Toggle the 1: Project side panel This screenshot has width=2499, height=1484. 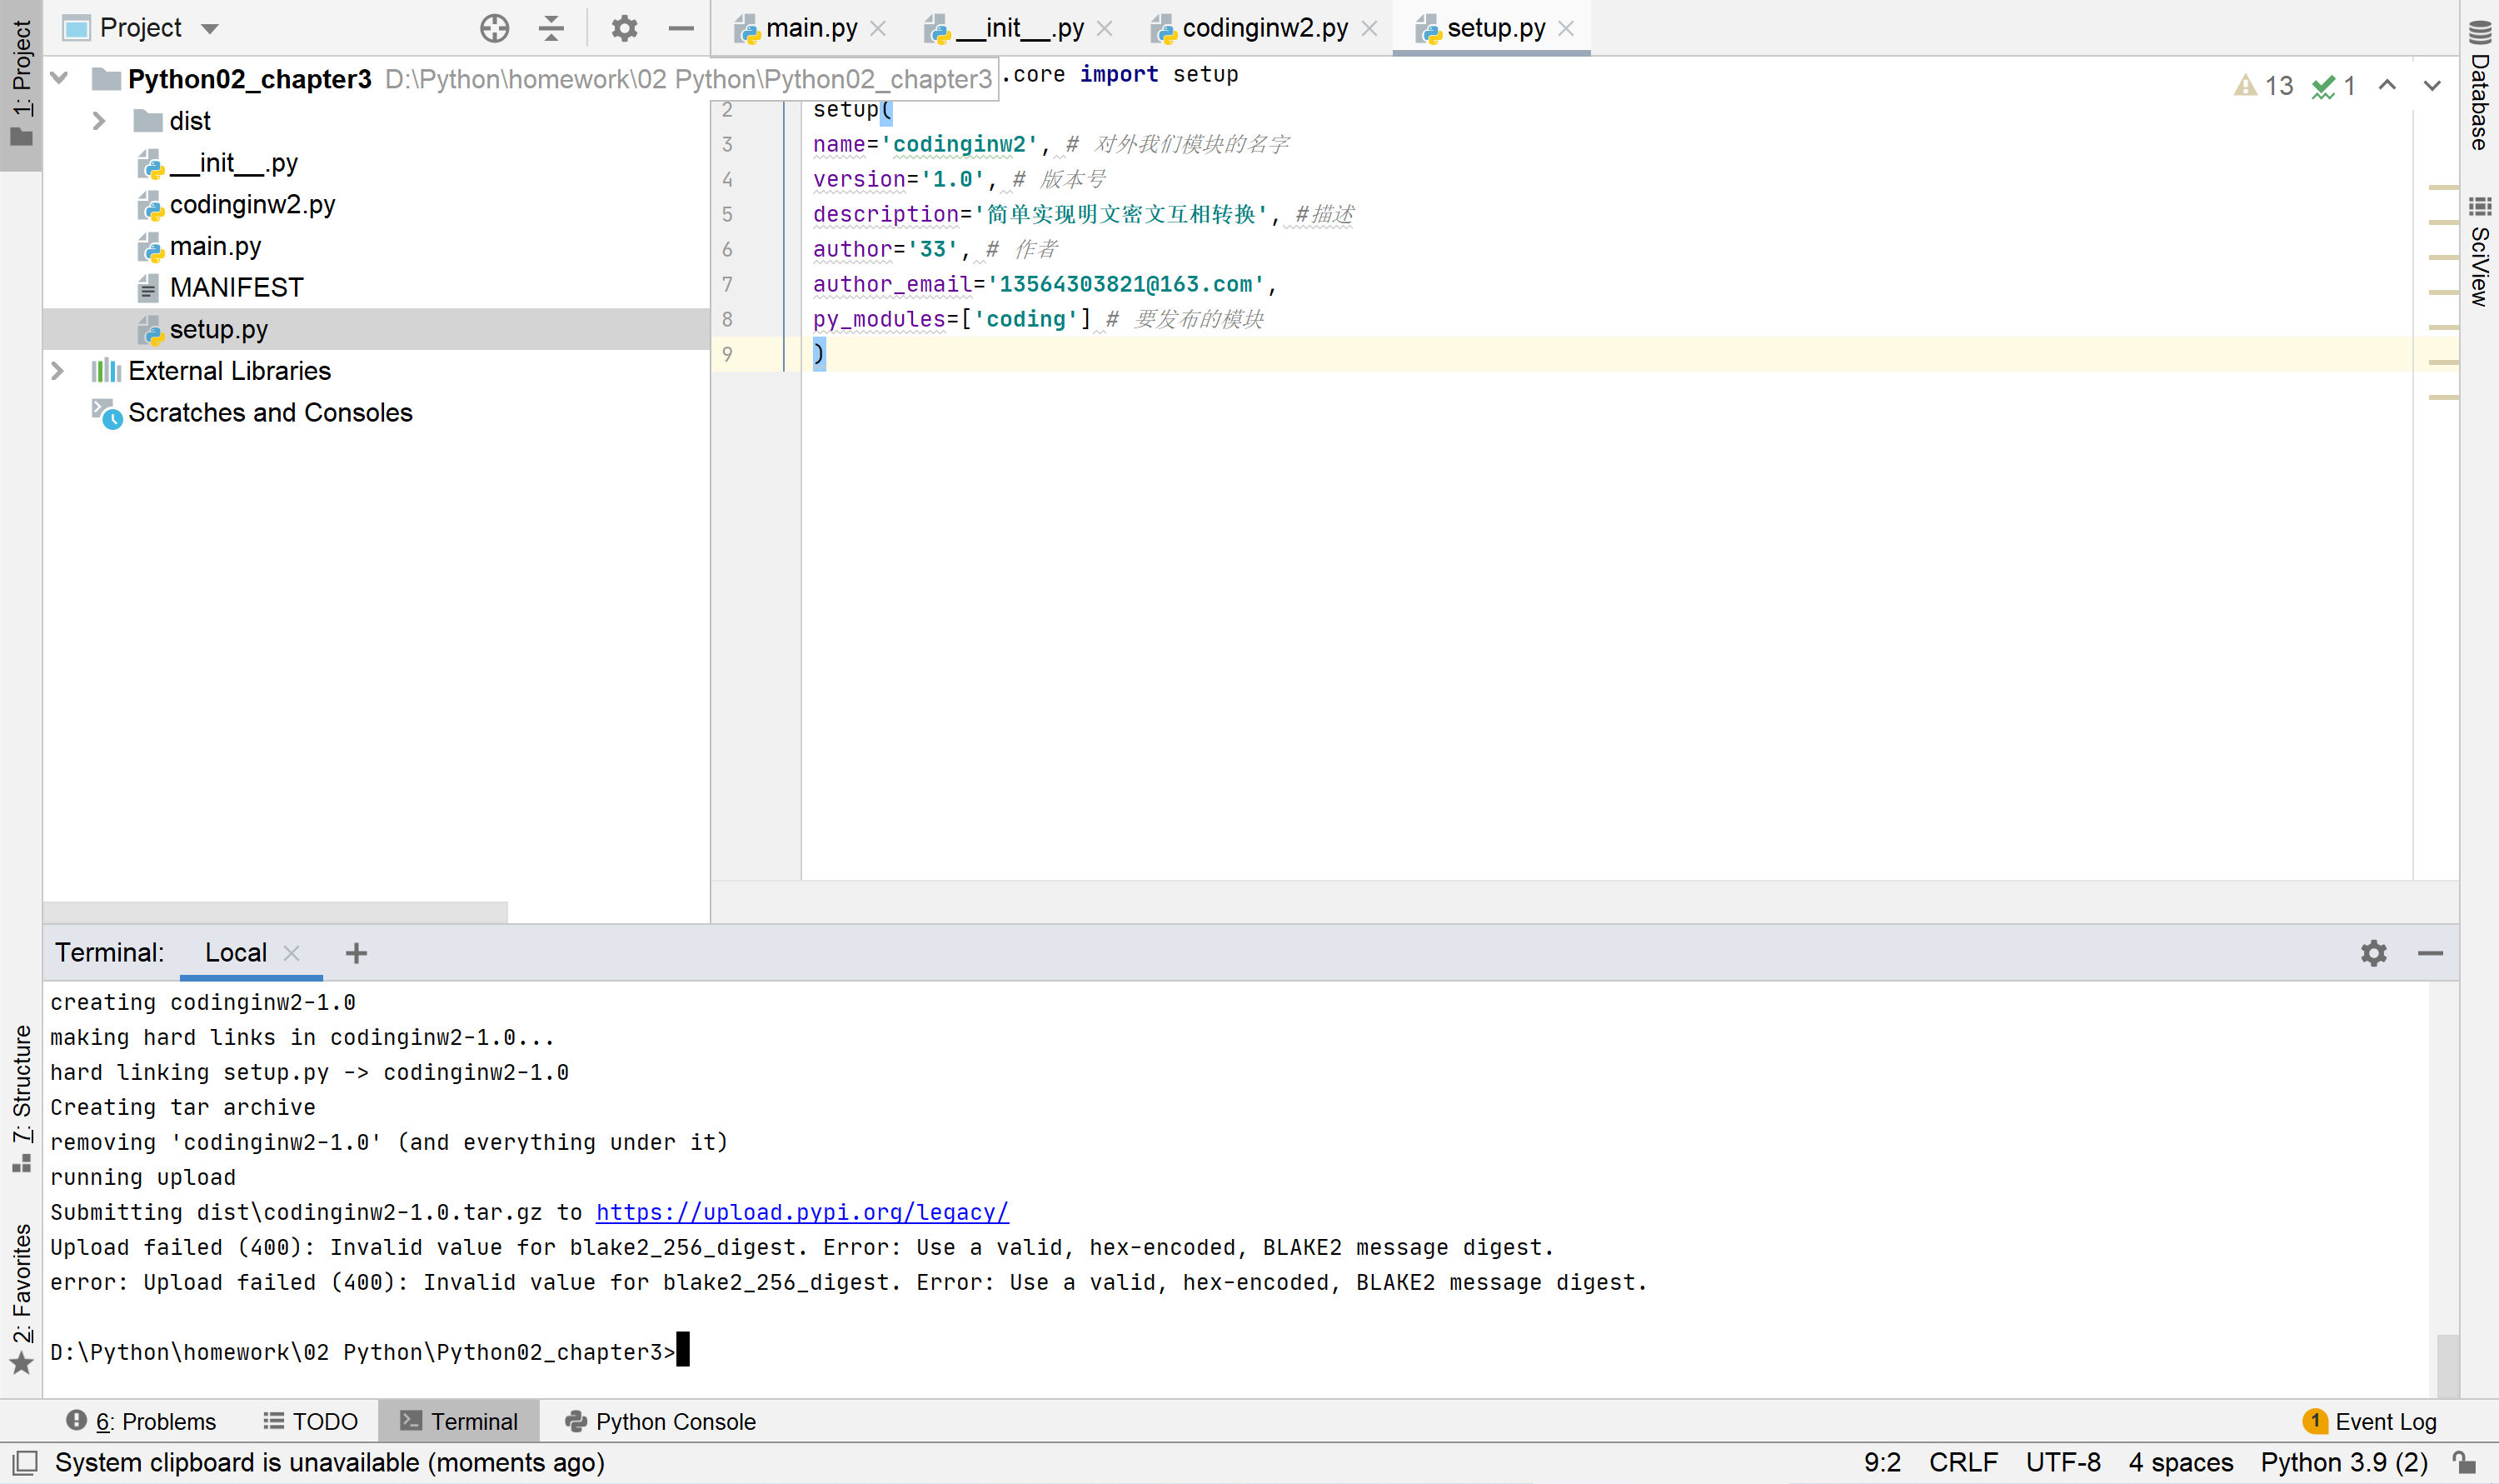[x=21, y=83]
